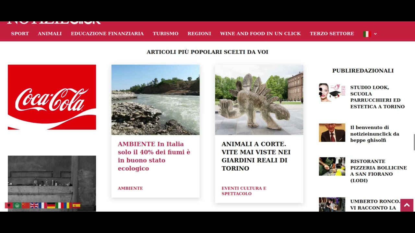415x233 pixels.
Task: Open Ristorante Pizzeria Bollicine article
Action: point(378,171)
